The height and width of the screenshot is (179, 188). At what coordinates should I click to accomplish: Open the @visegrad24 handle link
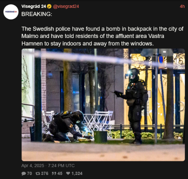coord(66,6)
